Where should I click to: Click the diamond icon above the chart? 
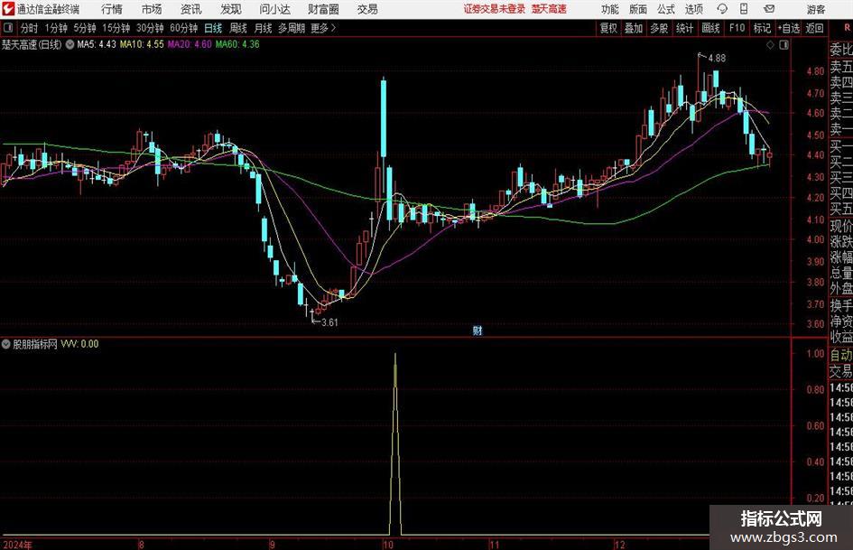[x=770, y=44]
